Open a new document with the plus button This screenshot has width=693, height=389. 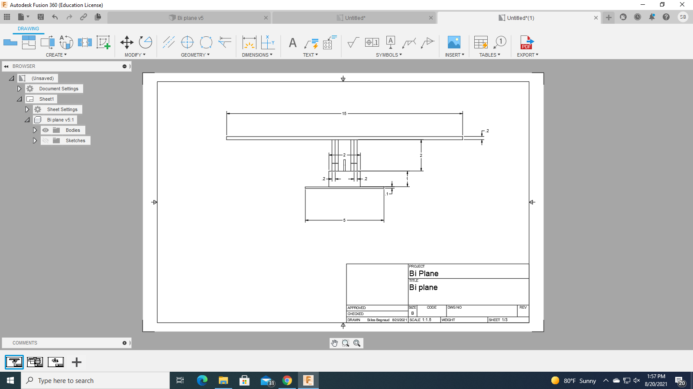tap(608, 18)
